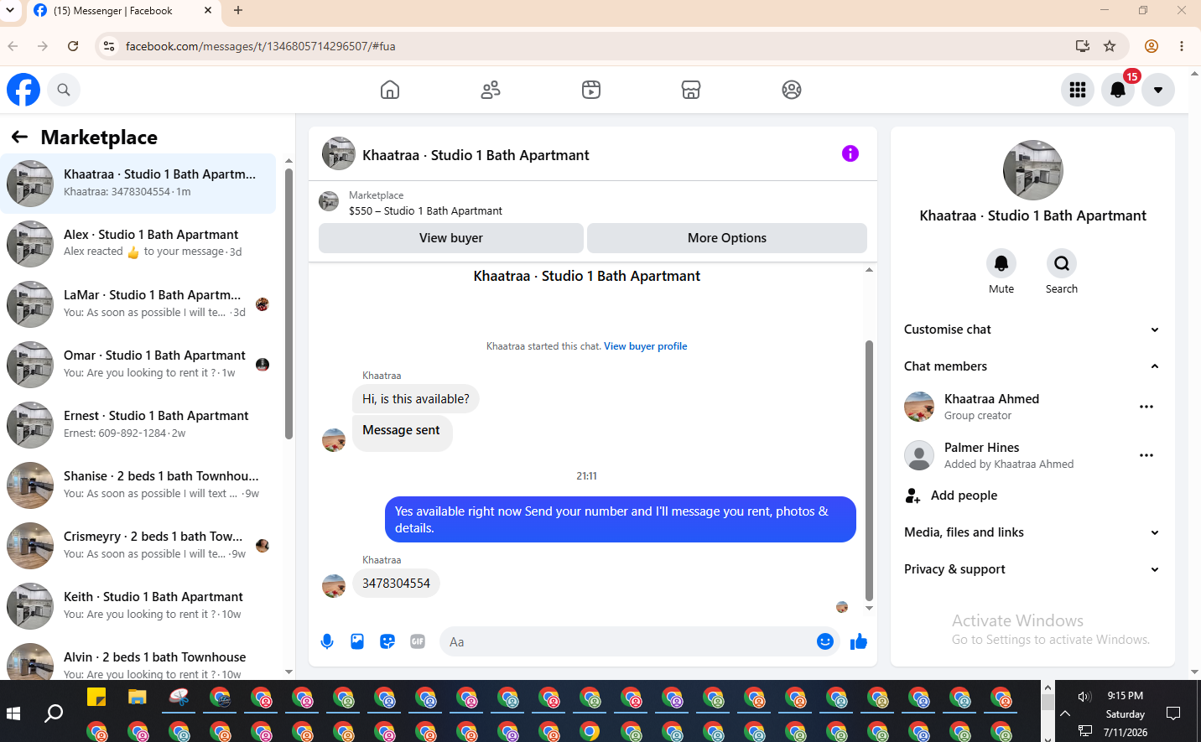Click the message thread vertical scrollbar
Screen dimensions: 1201x742
(x=869, y=470)
